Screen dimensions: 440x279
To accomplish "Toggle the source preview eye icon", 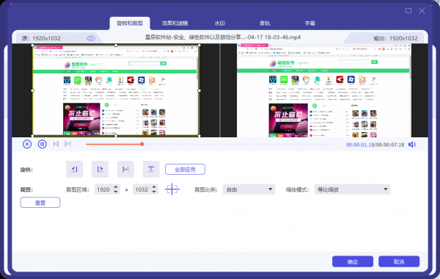I will [x=91, y=38].
